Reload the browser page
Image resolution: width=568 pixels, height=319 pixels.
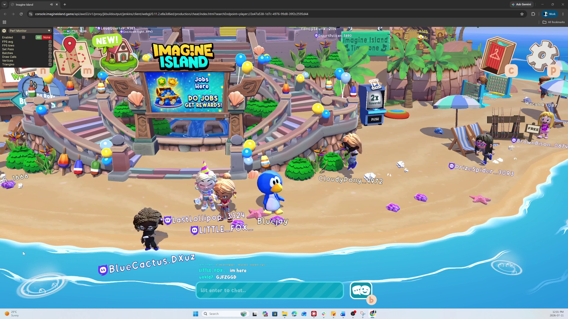tap(21, 14)
